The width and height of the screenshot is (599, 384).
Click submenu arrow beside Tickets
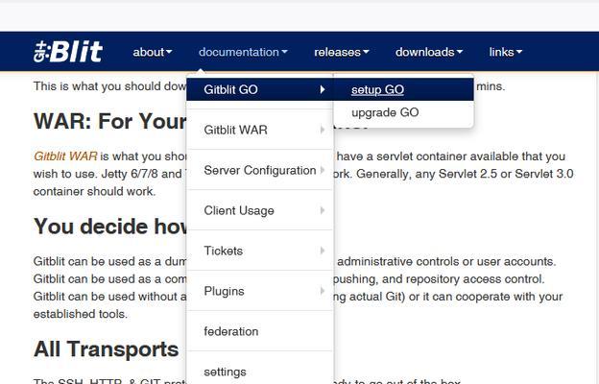323,251
